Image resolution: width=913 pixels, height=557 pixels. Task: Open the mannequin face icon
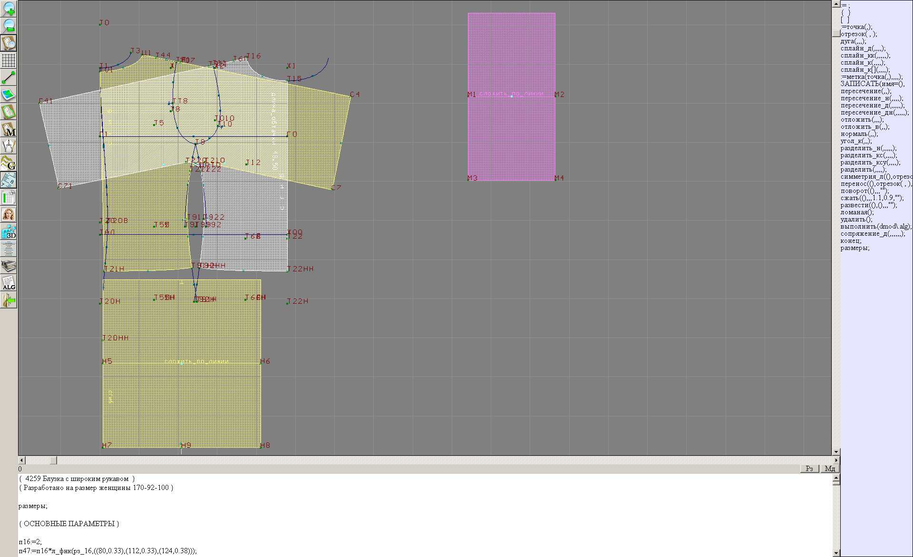coord(9,214)
